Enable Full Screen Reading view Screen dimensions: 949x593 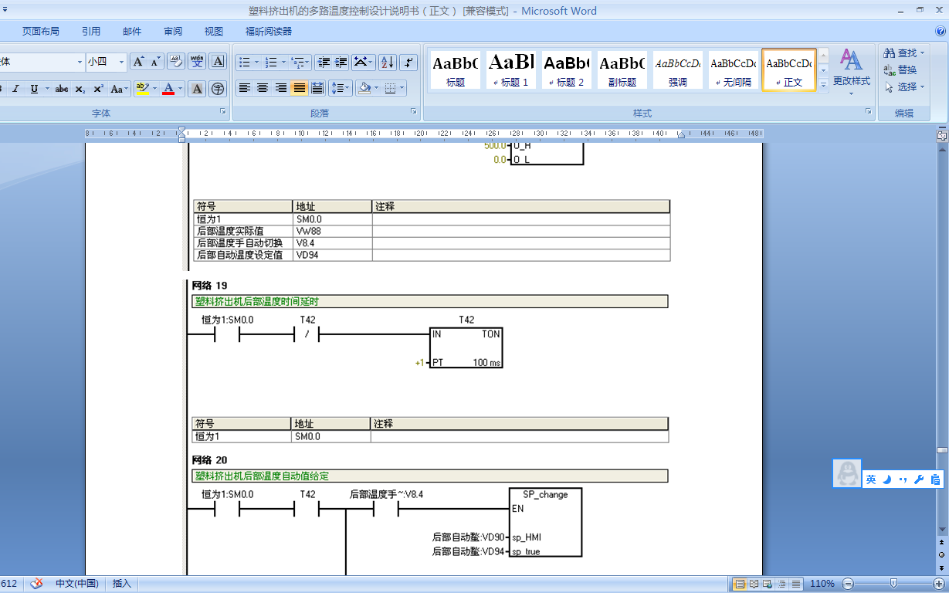click(x=754, y=583)
